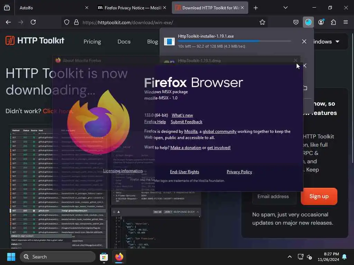The height and width of the screenshot is (265, 354).
Task: Click the Firefox taskbar icon
Action: [119, 257]
